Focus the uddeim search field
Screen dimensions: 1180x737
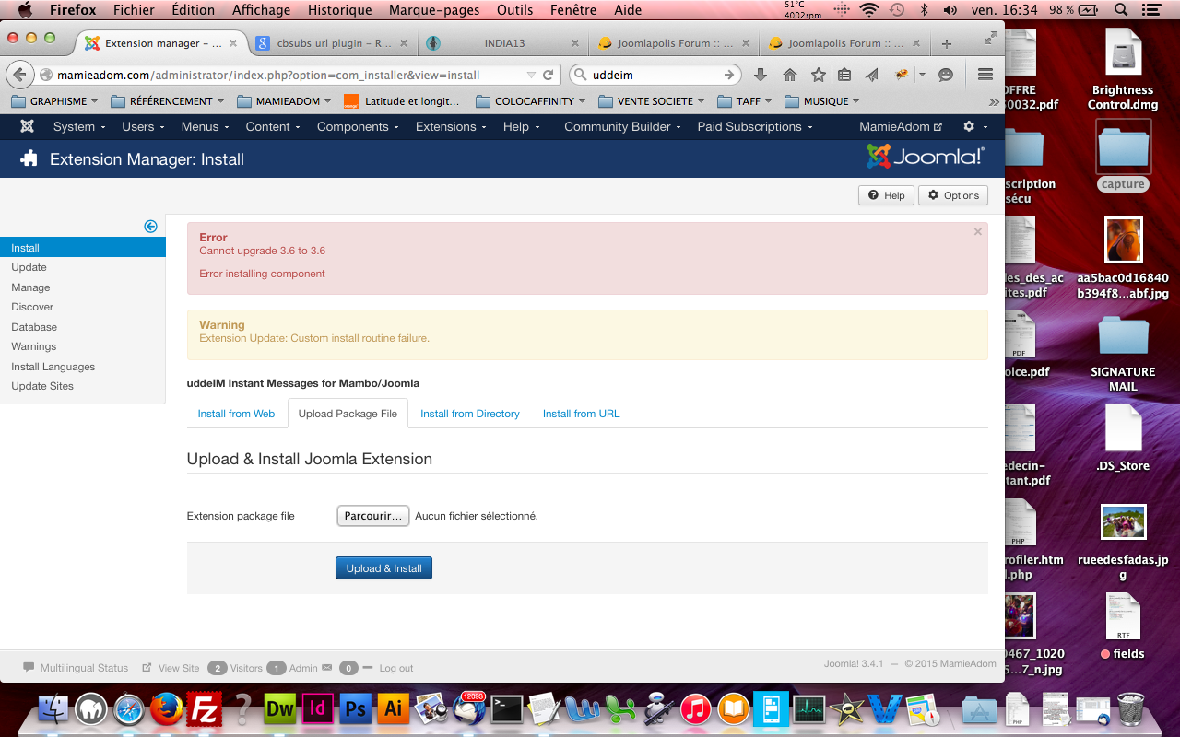(655, 75)
